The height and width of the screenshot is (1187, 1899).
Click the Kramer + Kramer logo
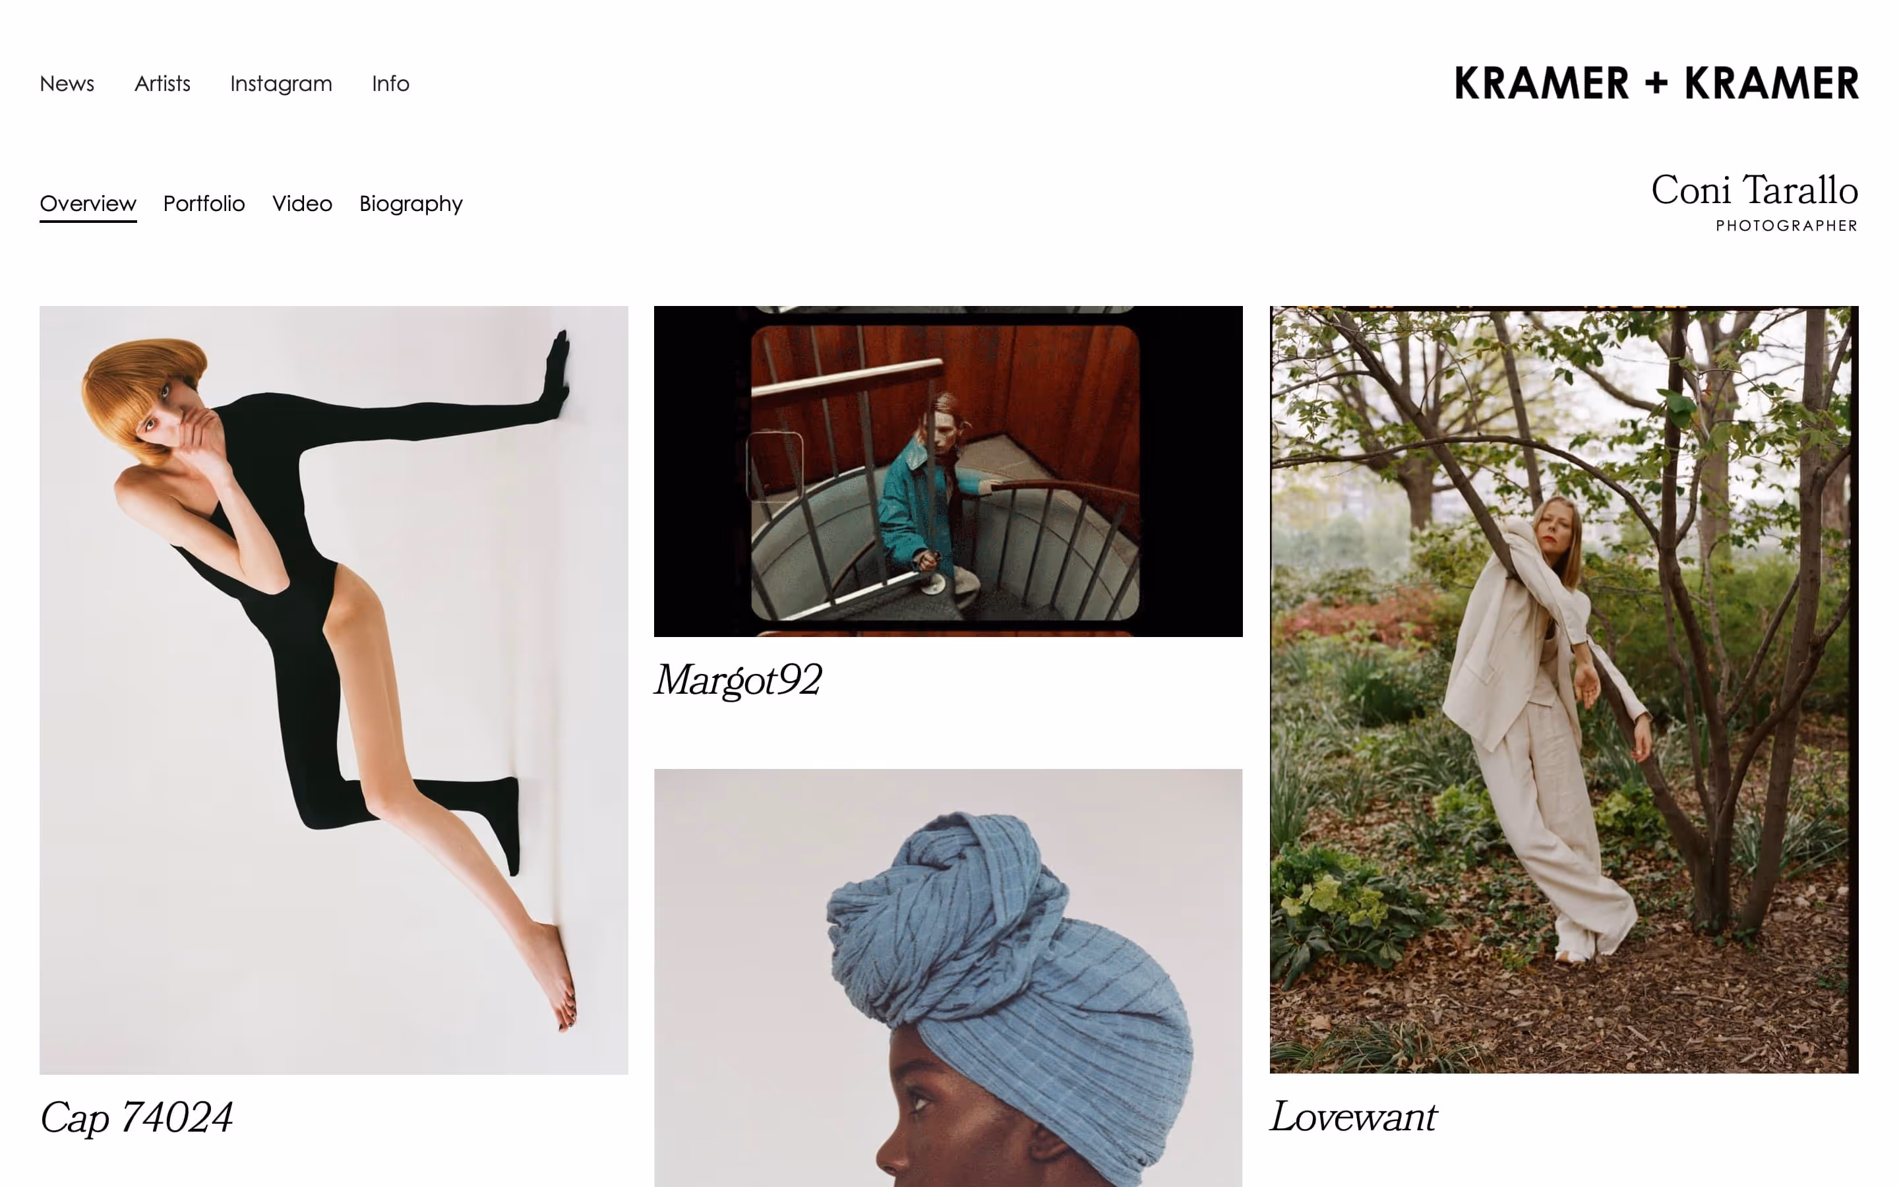(x=1656, y=83)
